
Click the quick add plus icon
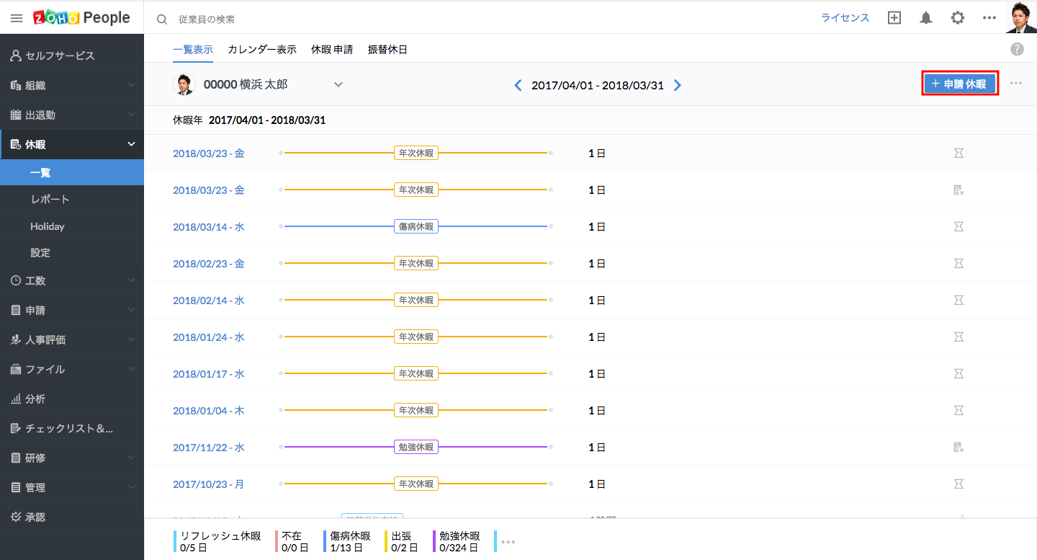(894, 18)
